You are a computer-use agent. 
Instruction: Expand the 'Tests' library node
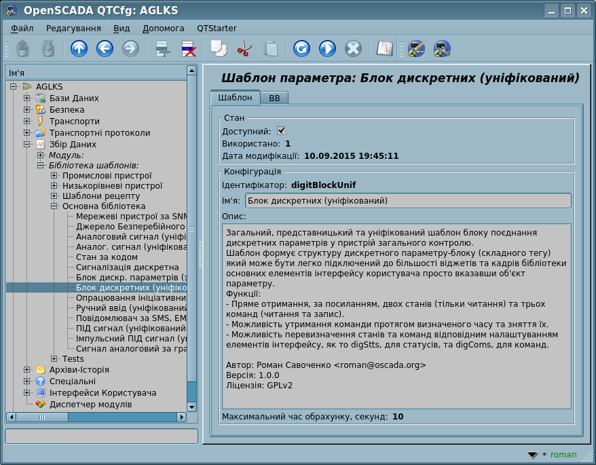54,358
